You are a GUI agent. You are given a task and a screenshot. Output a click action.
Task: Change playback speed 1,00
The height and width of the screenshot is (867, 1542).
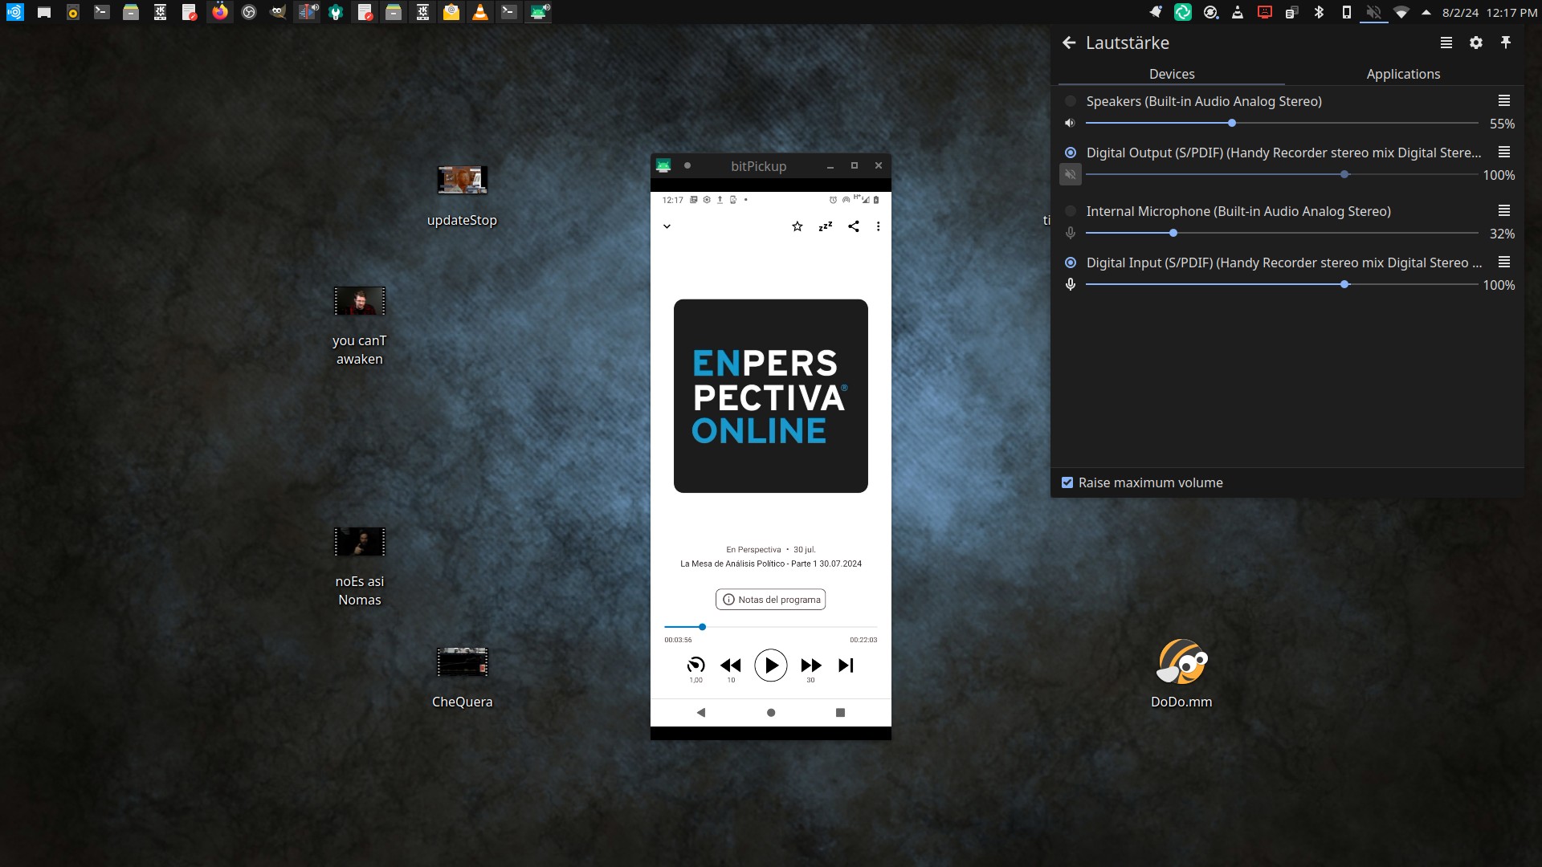point(696,668)
